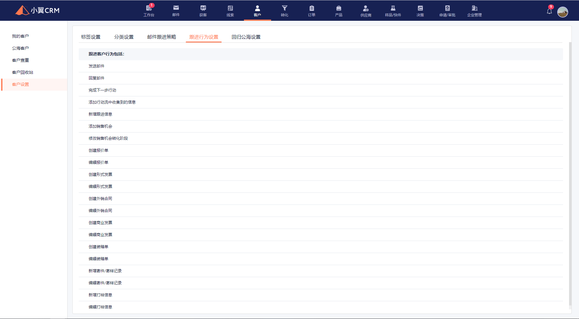Click the 新增寄件/寄样记录 row
The image size is (579, 319).
[321, 271]
